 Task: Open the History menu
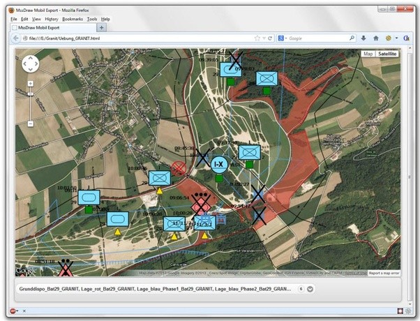tap(52, 19)
